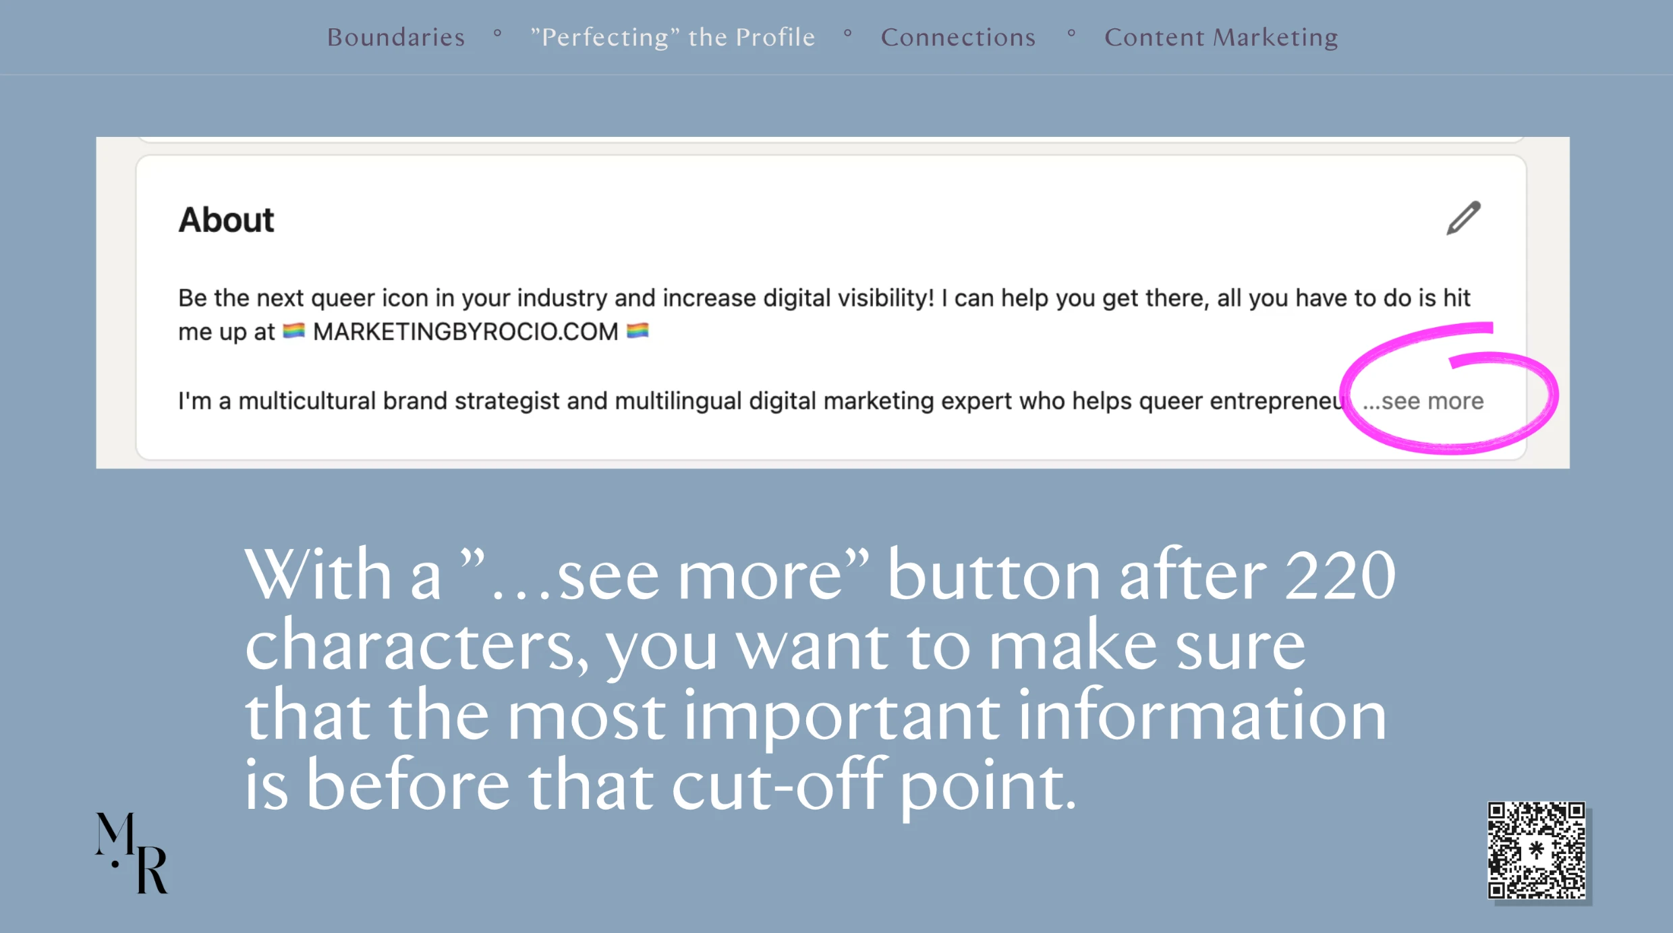Screen dimensions: 1673x933
Task: Click the dot separator before Content Marketing
Action: click(1071, 33)
